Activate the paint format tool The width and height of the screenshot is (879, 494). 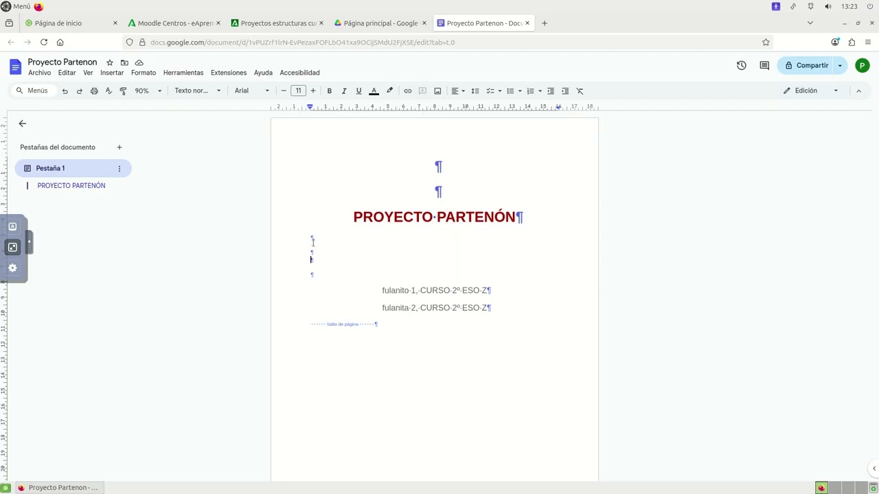point(123,91)
